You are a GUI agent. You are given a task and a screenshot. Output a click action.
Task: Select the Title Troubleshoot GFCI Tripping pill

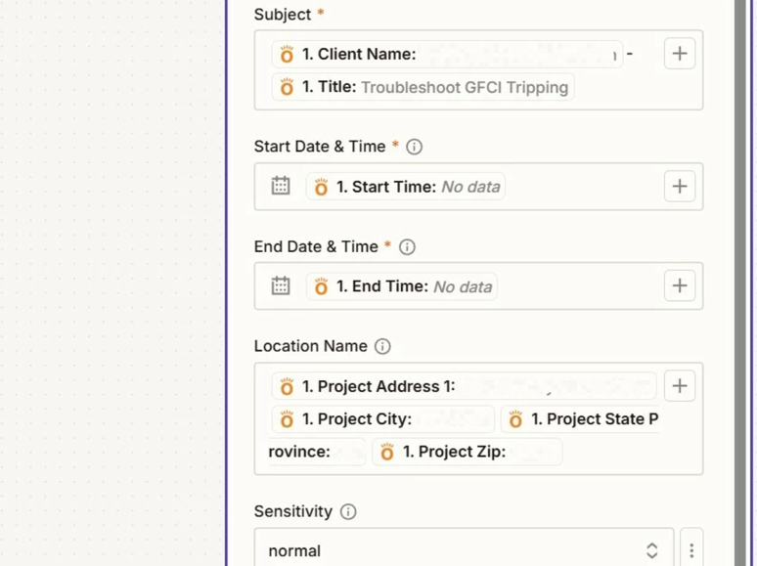[423, 87]
